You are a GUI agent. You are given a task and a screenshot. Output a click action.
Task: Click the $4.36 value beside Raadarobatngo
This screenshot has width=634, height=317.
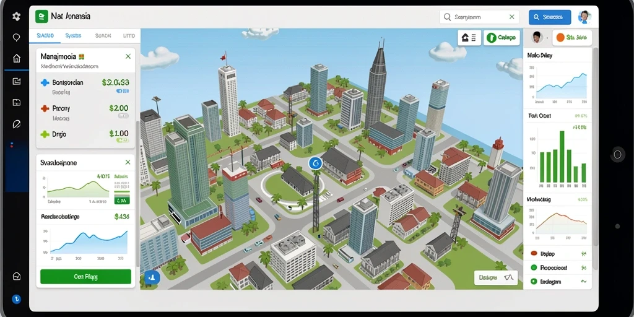pyautogui.click(x=122, y=217)
